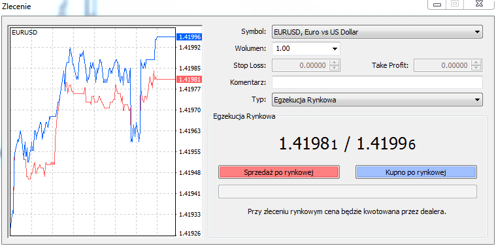This screenshot has width=496, height=246.
Task: Click the empty status bar below buttons
Action: (x=347, y=192)
